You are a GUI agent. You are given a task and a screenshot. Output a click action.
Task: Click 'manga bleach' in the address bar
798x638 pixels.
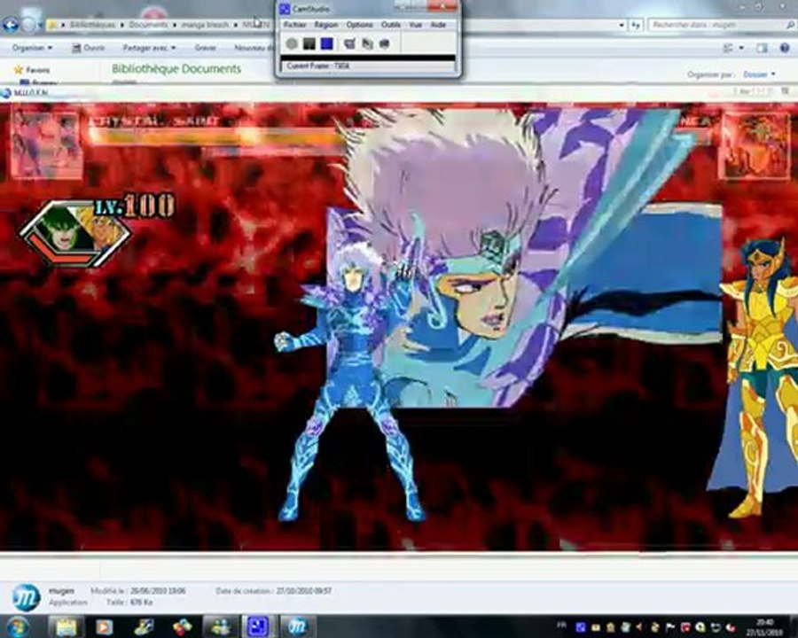(x=205, y=25)
